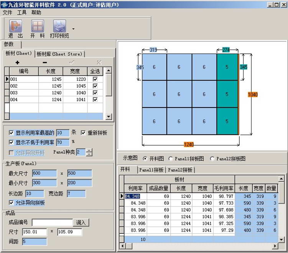Viewport: 288px width, 253px height.
Task: Click the minimum utilization field showing 70
Action: click(x=63, y=142)
